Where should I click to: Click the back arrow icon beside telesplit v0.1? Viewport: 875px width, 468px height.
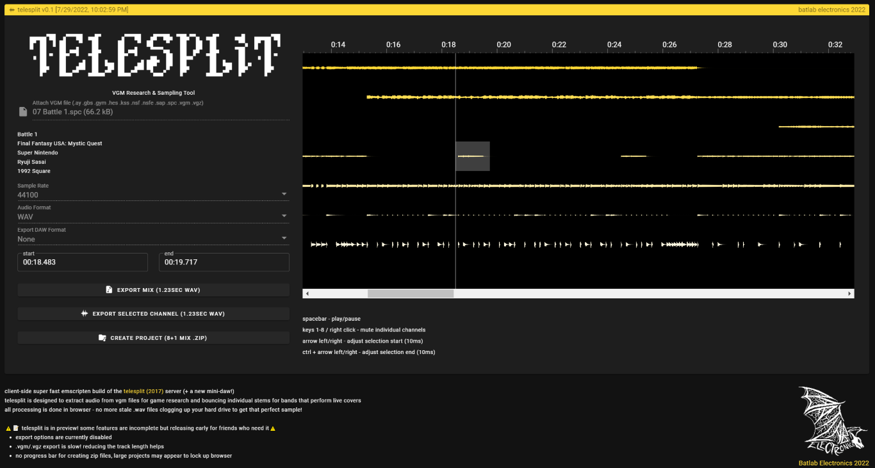[12, 10]
